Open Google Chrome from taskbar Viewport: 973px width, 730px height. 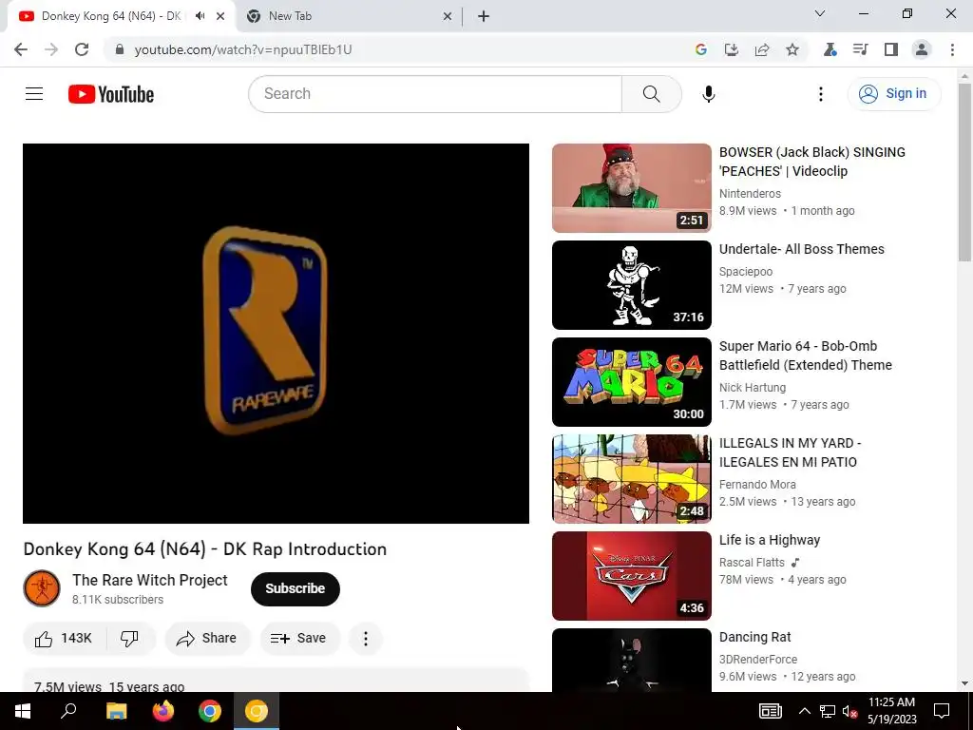(210, 711)
